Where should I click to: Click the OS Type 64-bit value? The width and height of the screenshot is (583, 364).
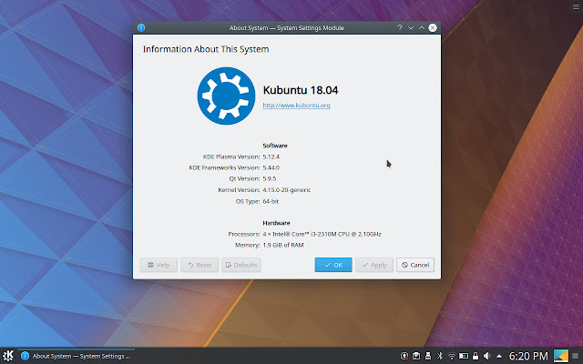(271, 201)
